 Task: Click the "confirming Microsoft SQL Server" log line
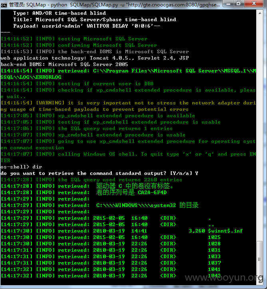point(79,45)
